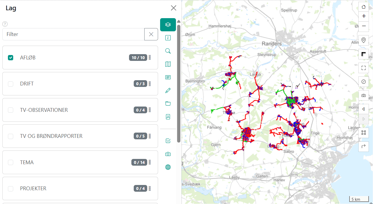Click the map home extent icon
The height and width of the screenshot is (204, 373).
click(364, 7)
